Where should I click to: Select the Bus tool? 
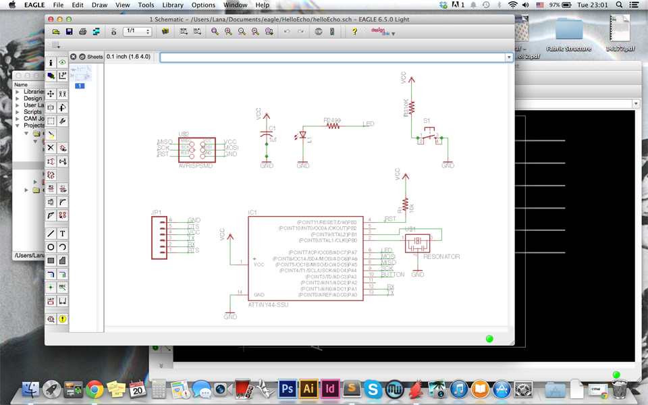(51, 275)
